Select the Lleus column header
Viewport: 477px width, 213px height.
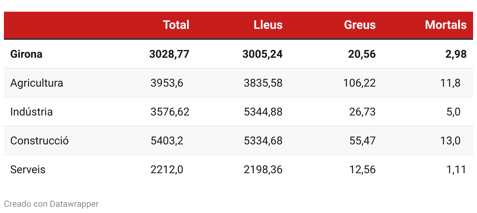(268, 25)
